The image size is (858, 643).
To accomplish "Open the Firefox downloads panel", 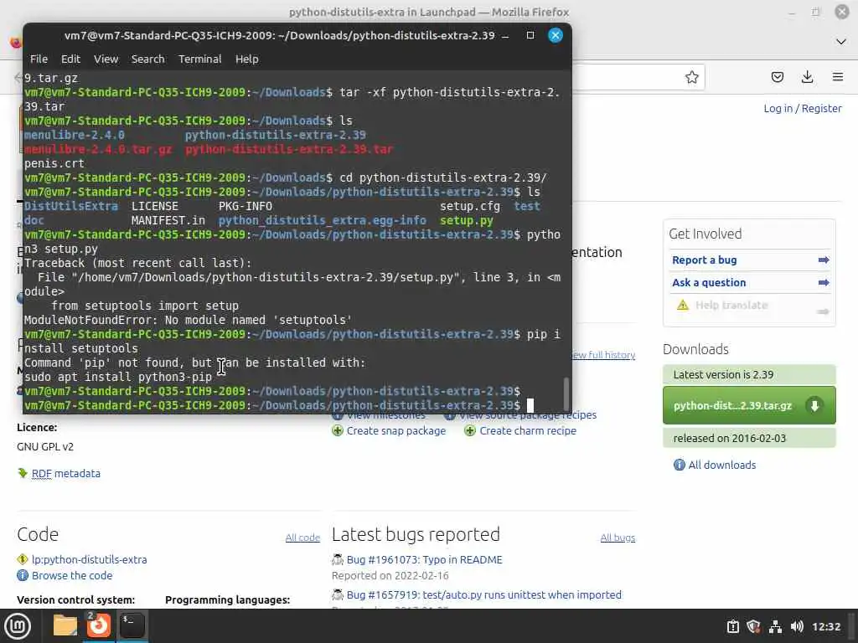I will 807,77.
